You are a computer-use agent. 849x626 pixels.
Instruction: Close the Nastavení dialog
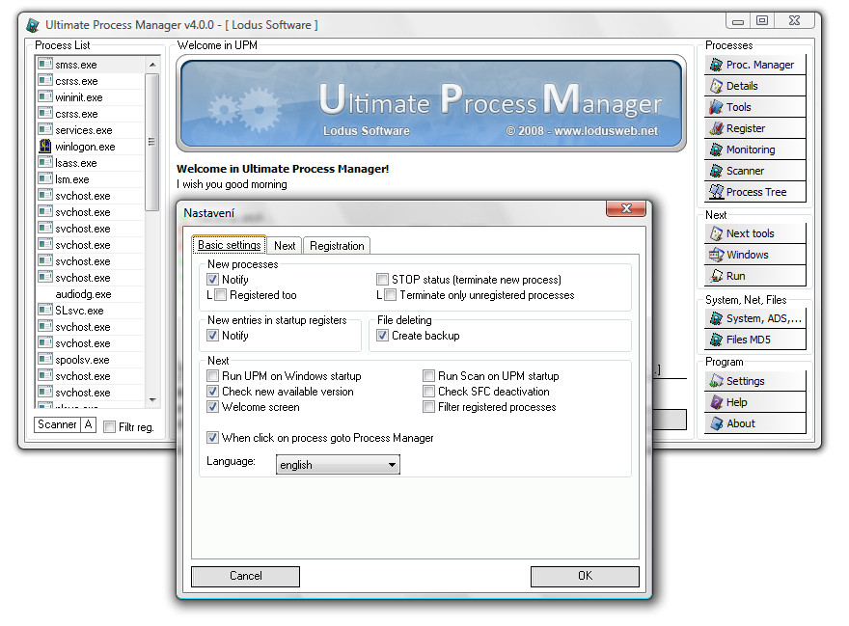(x=626, y=208)
